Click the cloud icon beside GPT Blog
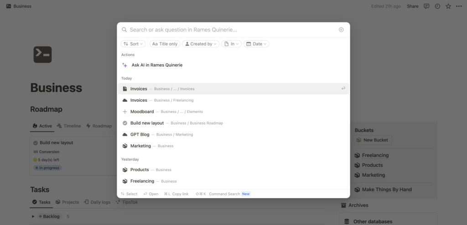467x225 pixels. pyautogui.click(x=125, y=134)
